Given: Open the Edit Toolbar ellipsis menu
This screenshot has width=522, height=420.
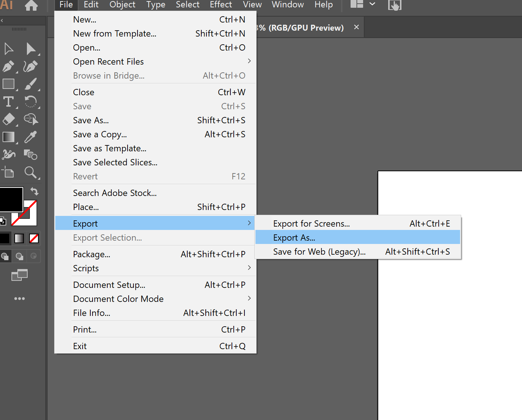Looking at the screenshot, I should click(20, 299).
